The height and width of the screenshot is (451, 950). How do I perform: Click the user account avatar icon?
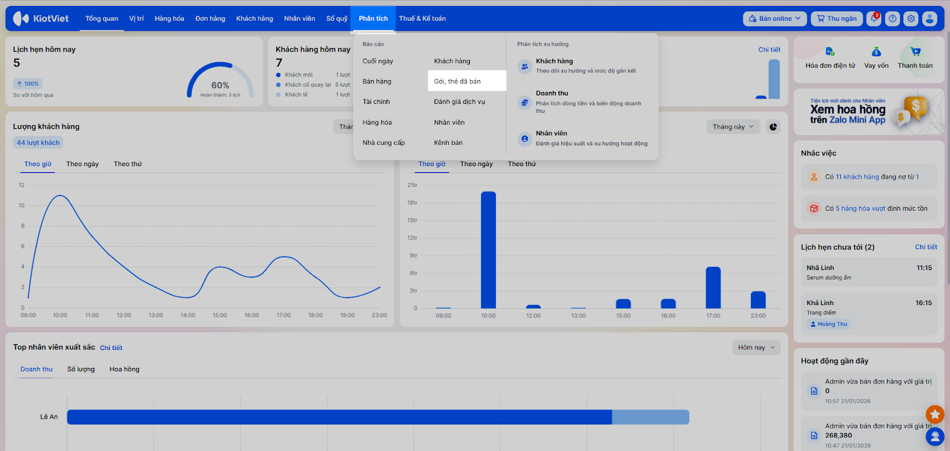click(930, 18)
